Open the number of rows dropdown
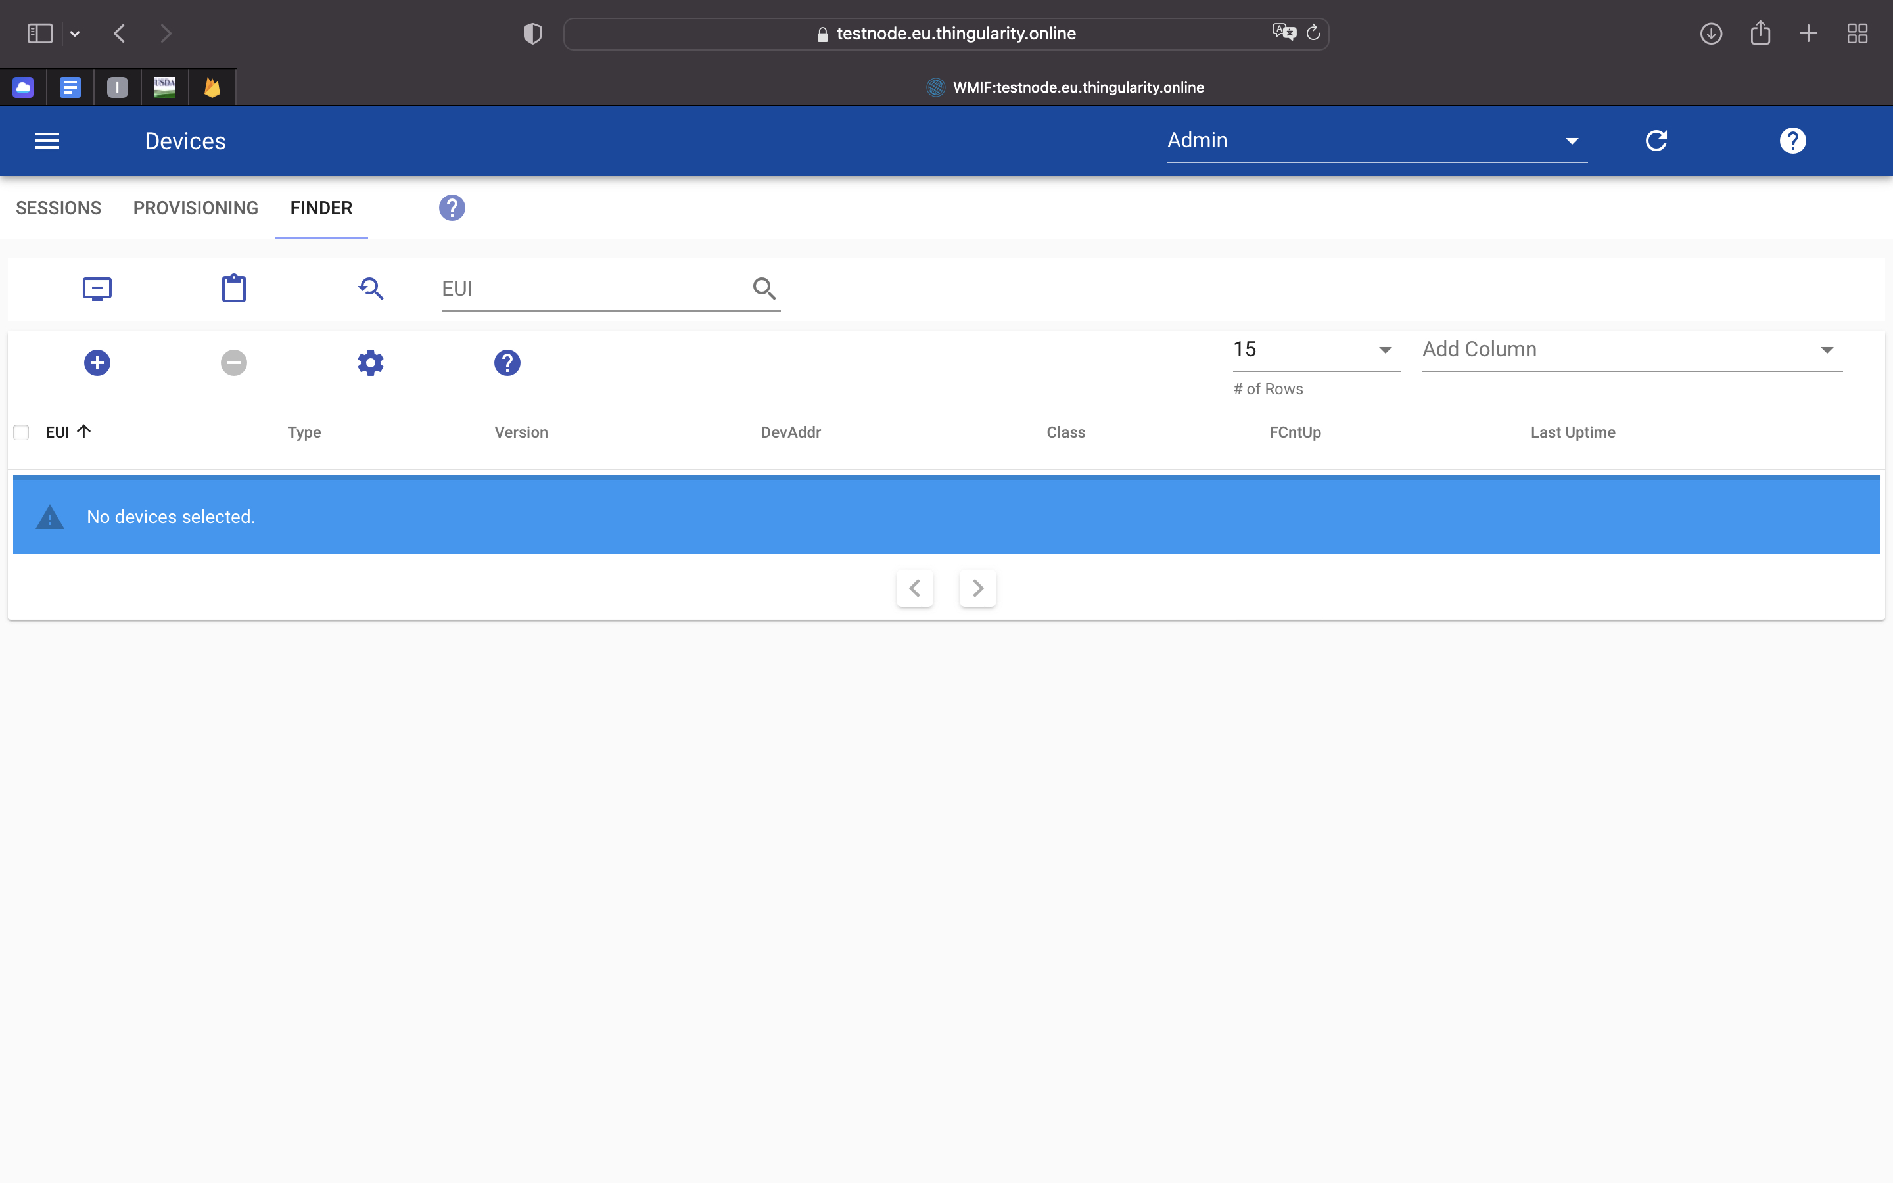The image size is (1893, 1183). [1316, 350]
